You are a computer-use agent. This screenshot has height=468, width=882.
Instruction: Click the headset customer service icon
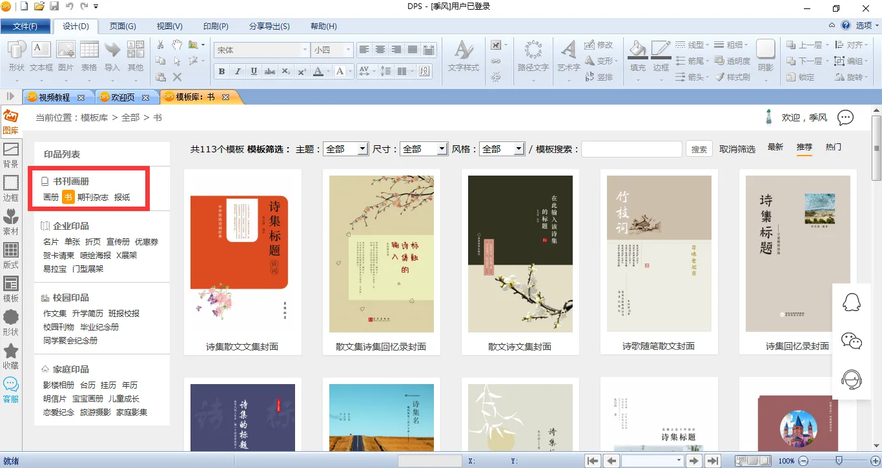tap(852, 380)
